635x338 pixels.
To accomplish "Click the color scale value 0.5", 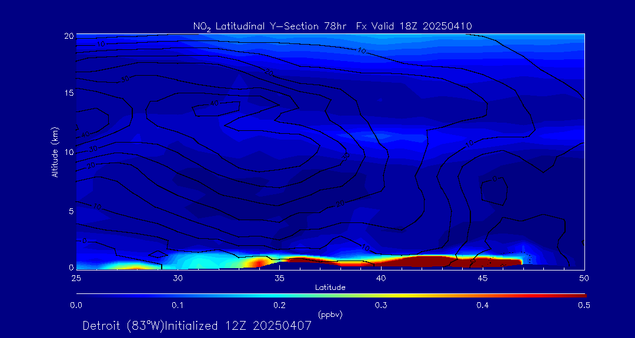I will (x=584, y=305).
